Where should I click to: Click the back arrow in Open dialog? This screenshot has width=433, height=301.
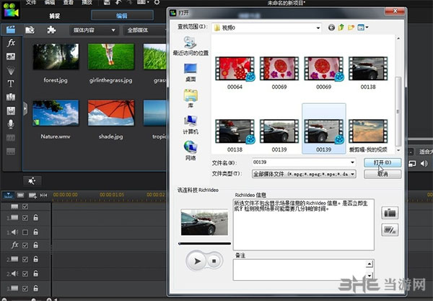click(x=331, y=27)
